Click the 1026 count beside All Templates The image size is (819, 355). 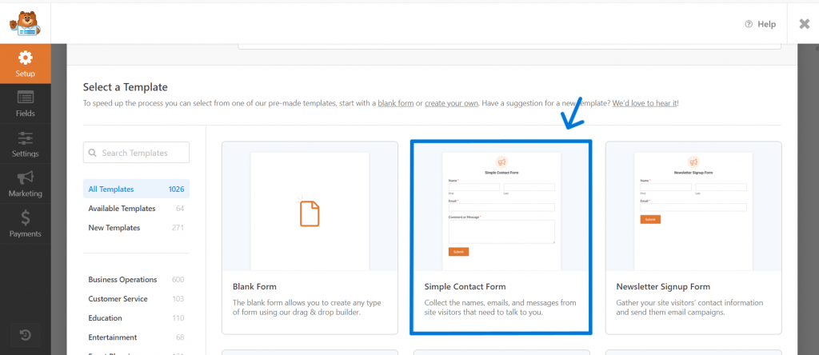pyautogui.click(x=176, y=189)
